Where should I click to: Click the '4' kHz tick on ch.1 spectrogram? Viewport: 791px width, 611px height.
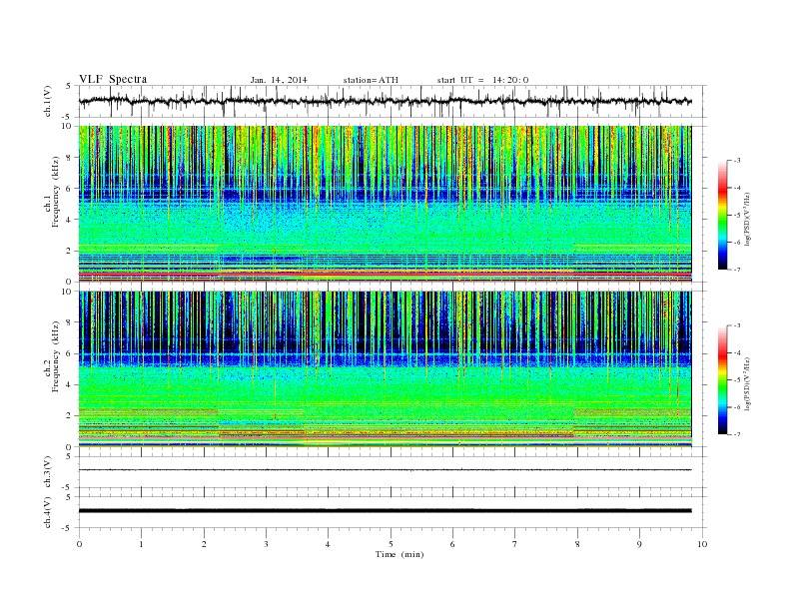coord(69,220)
